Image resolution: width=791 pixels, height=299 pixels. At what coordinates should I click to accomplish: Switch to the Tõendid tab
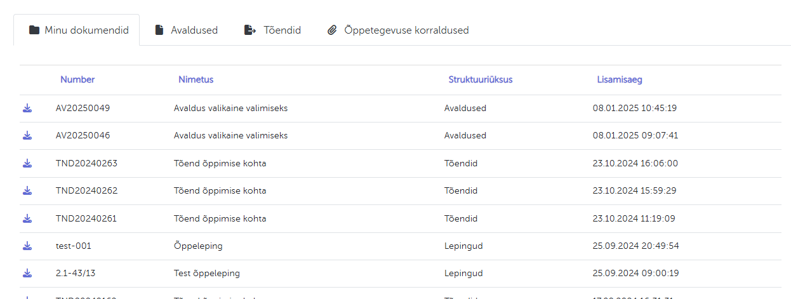click(272, 30)
